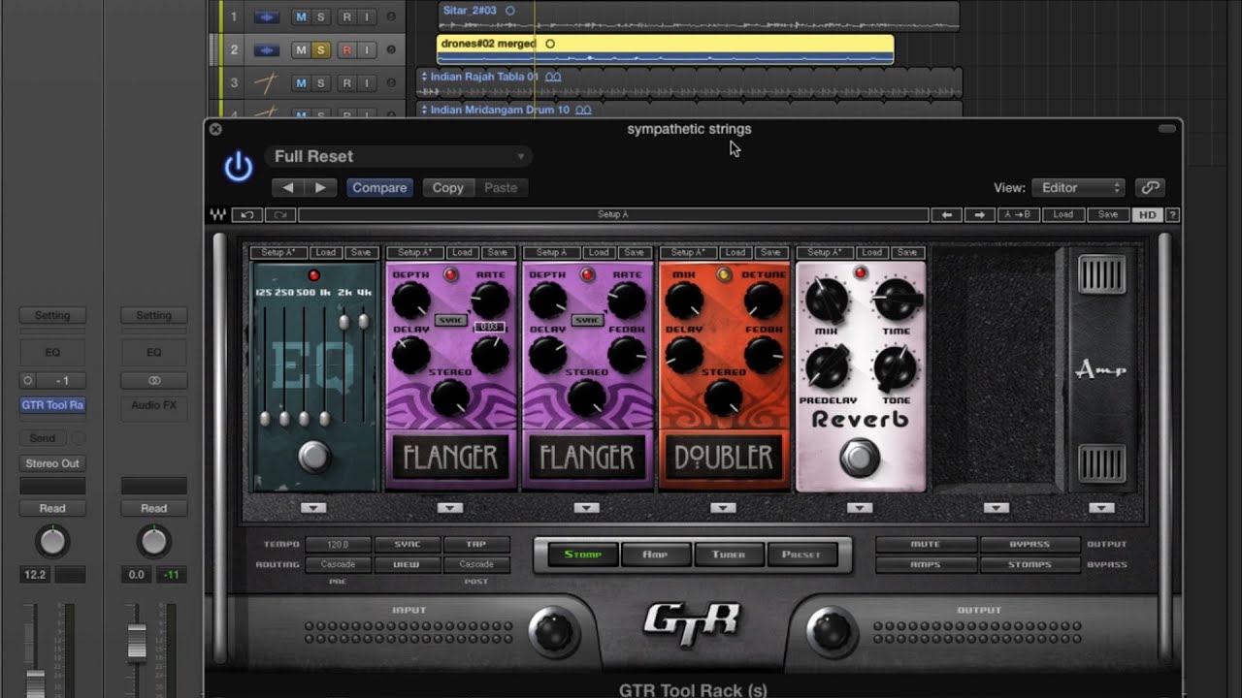Screen dimensions: 1242x698
Task: Click the undo arrow in Waves toolbar
Action: tap(246, 215)
